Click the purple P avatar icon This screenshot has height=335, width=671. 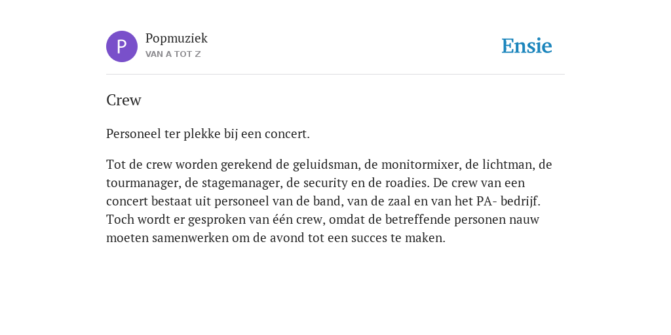(x=122, y=46)
